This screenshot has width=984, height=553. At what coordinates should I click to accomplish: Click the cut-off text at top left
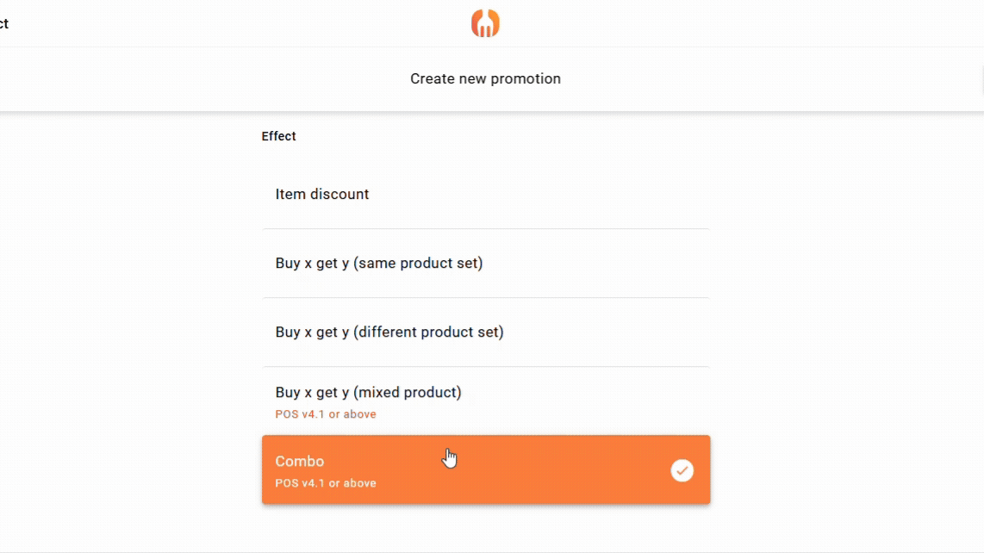(4, 23)
